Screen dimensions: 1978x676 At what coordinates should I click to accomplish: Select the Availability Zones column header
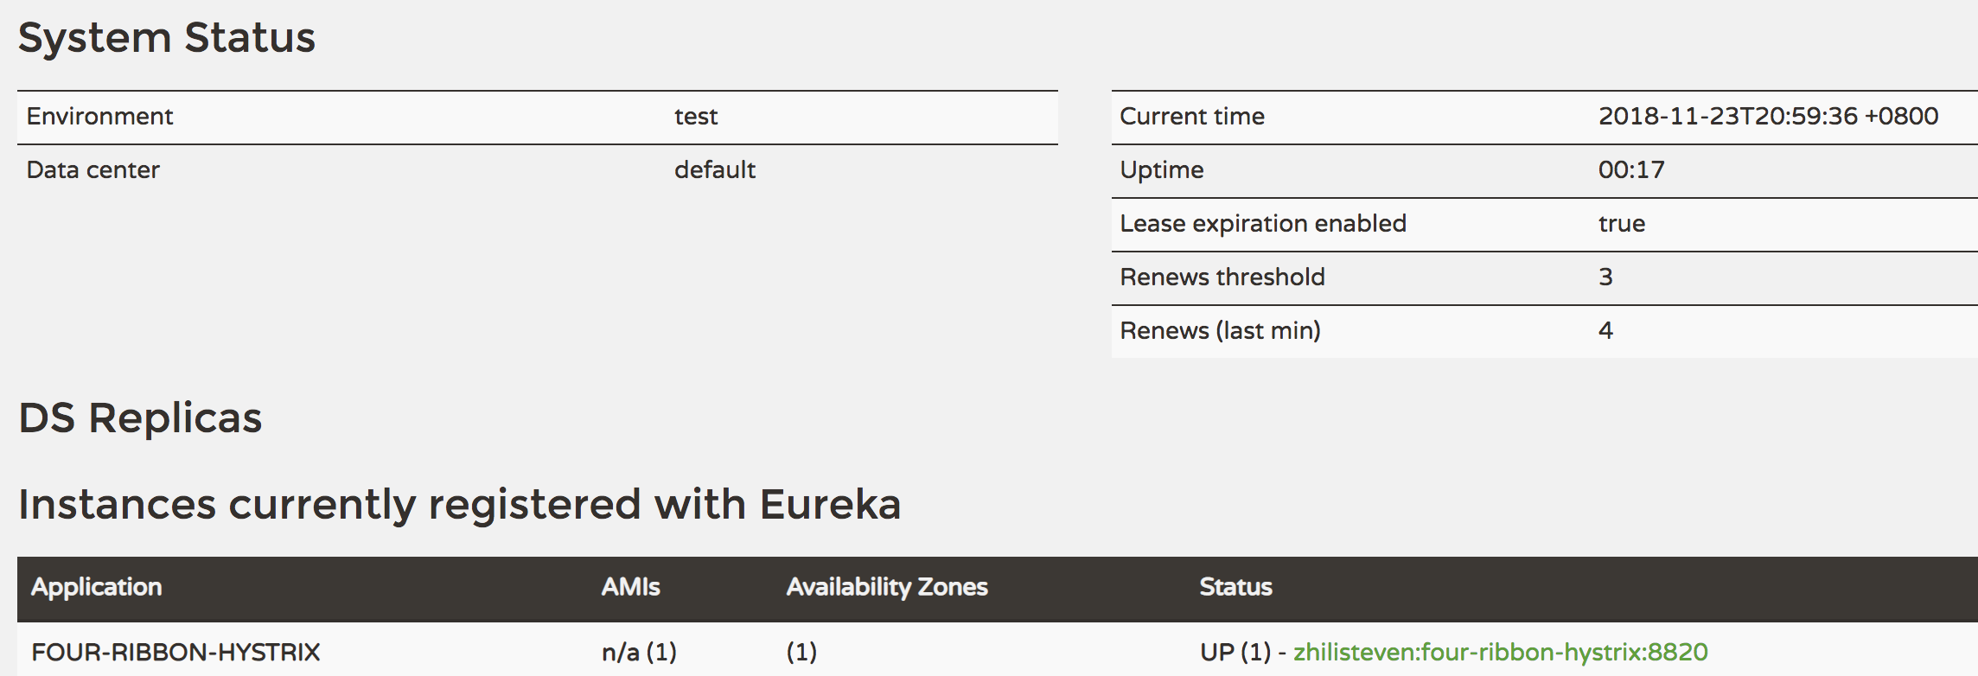[x=886, y=587]
